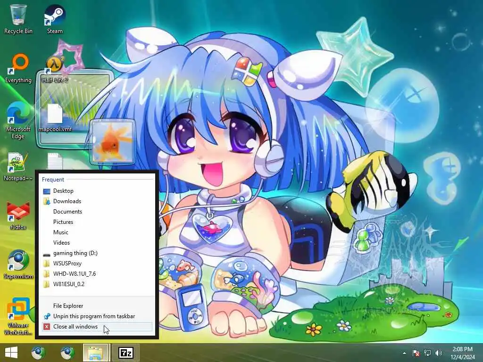Select the Half-Life 2 desktop shortcut
Image resolution: width=483 pixels, height=362 pixels.
tap(55, 68)
